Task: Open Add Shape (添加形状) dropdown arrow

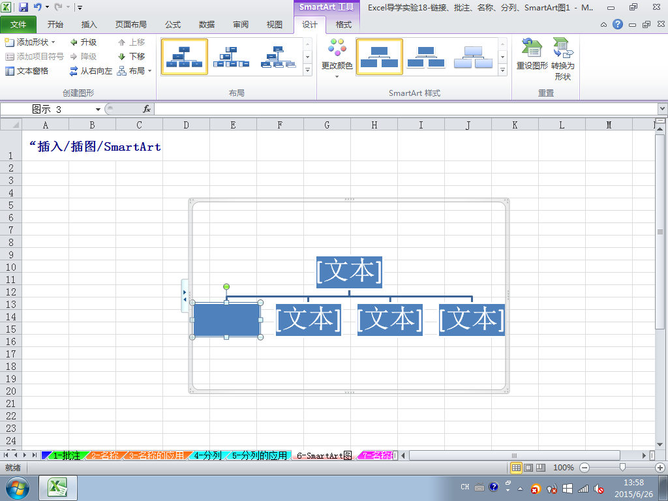Action: click(53, 42)
